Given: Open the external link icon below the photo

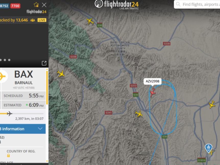Looking at the screenshot, I should 44,63.
